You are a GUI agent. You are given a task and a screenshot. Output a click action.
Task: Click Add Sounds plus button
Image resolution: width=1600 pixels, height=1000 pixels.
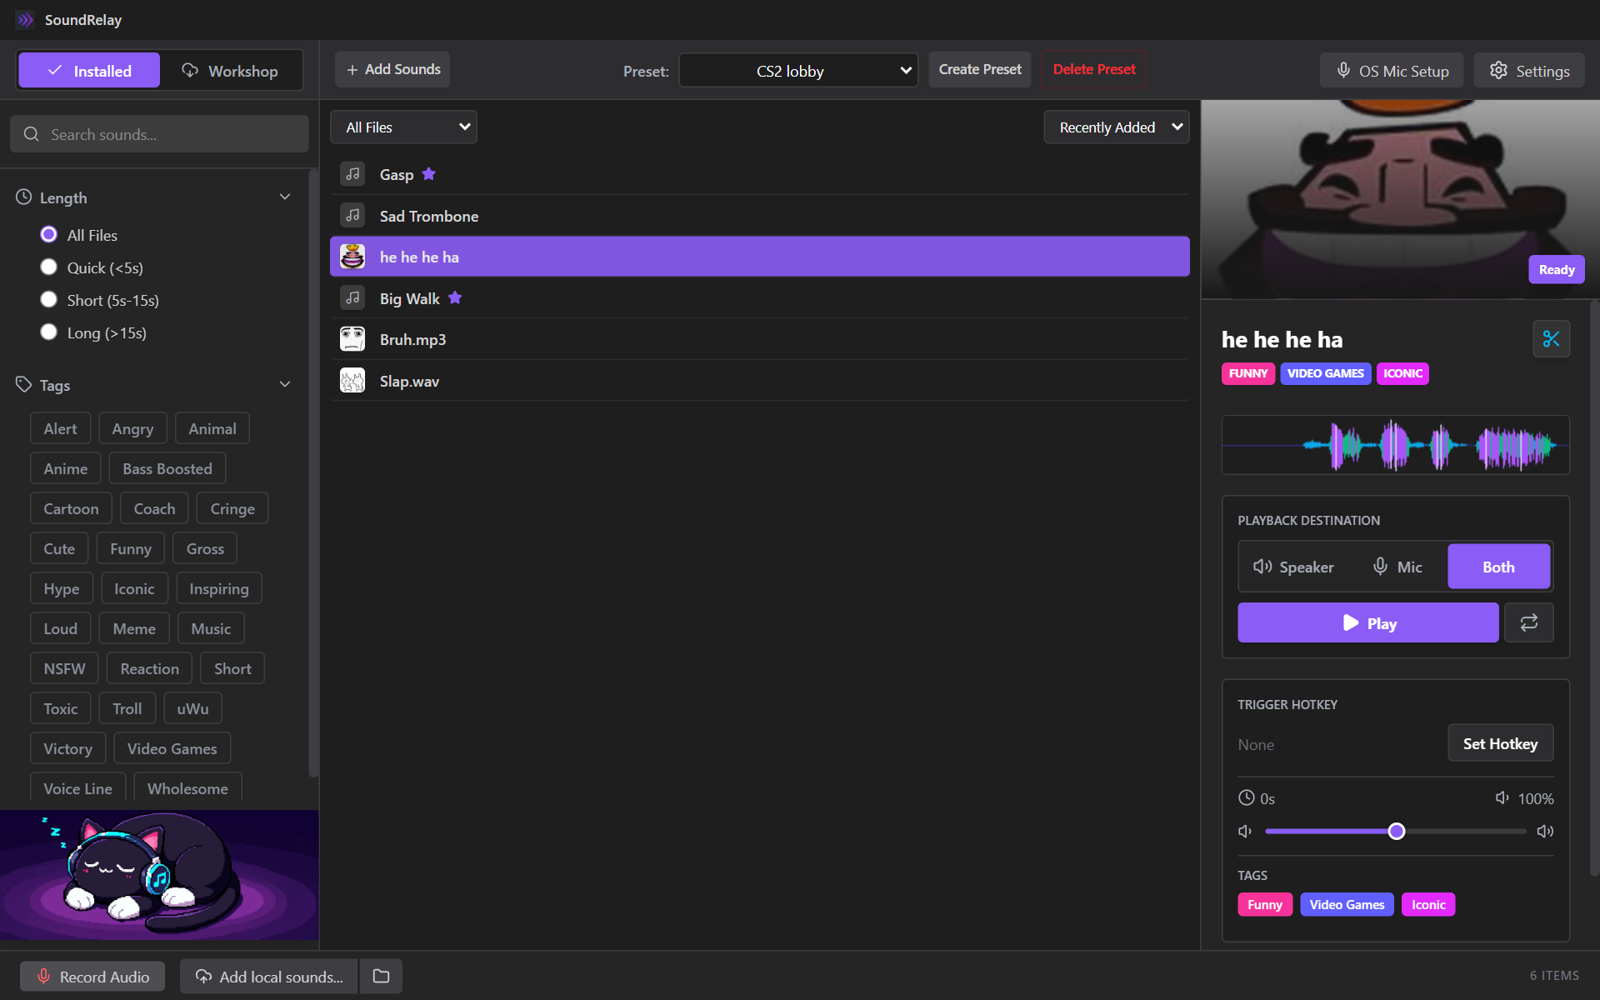pyautogui.click(x=392, y=69)
